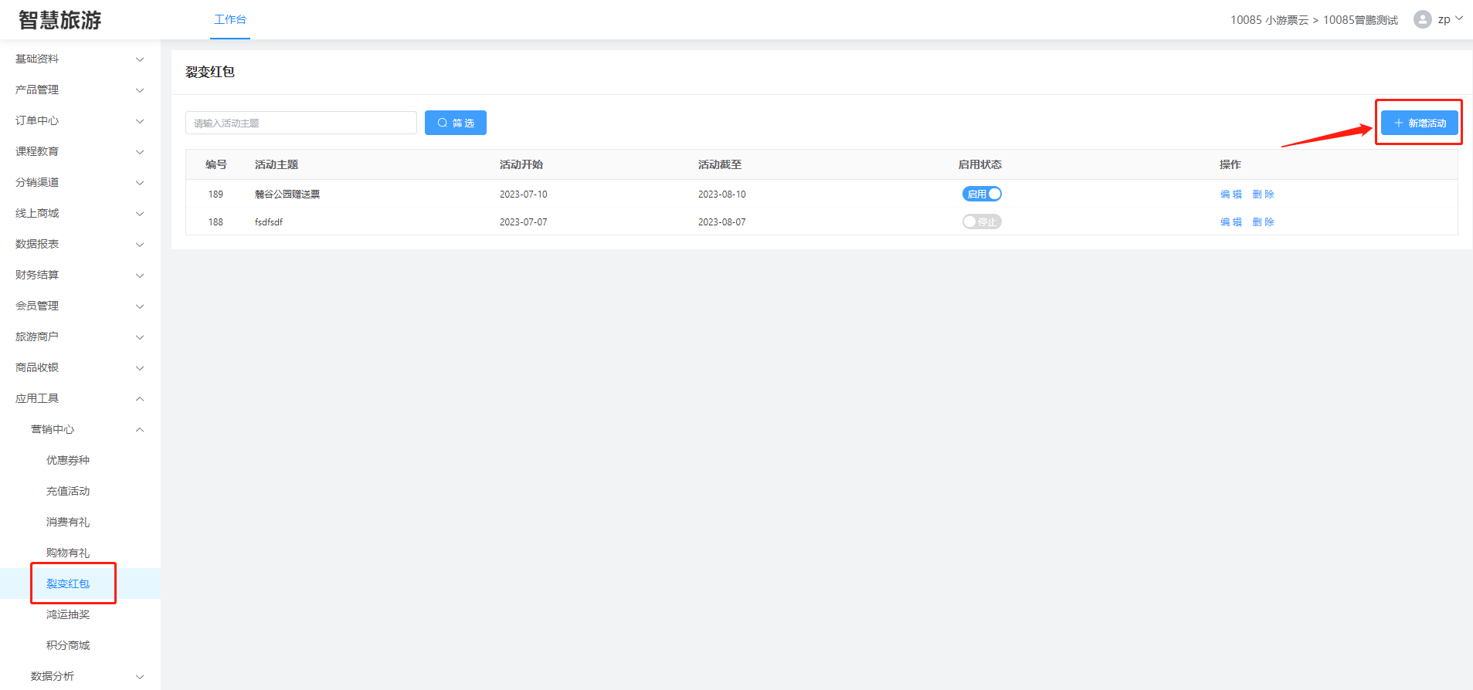The image size is (1473, 690).
Task: Click the 新增活动 button
Action: click(x=1419, y=123)
